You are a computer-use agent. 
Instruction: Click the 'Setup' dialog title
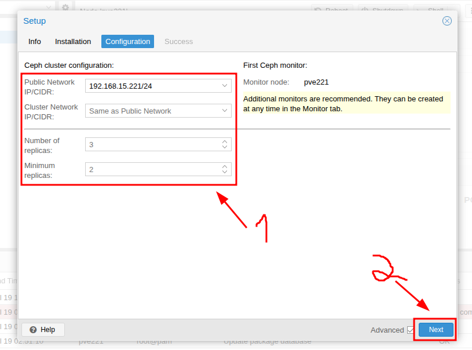tap(35, 21)
